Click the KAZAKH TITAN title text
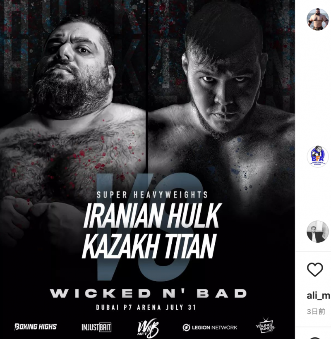This screenshot has width=331, height=339. 149,246
